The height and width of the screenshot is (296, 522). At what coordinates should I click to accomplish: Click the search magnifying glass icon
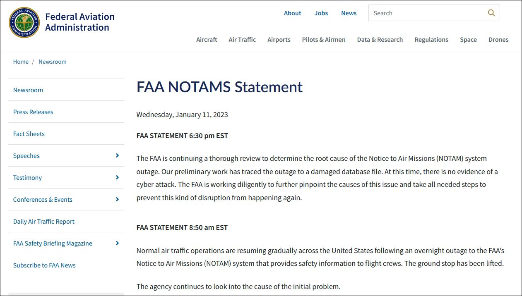(x=491, y=13)
